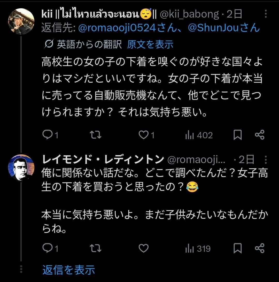279x282 pixels.
Task: Like kii's tweet
Action: [143, 135]
